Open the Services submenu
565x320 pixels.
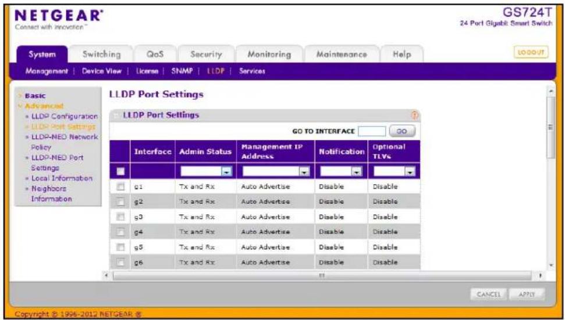click(252, 71)
